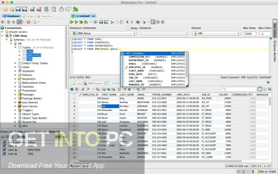Toggle the filter table header checkbox
Viewport: 278px width, 174px height.
click(x=5, y=142)
